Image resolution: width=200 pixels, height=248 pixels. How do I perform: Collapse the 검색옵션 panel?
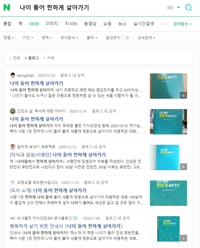(183, 24)
